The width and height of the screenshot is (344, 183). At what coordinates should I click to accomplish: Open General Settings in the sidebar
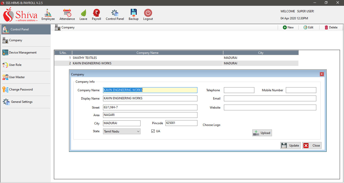(x=22, y=102)
